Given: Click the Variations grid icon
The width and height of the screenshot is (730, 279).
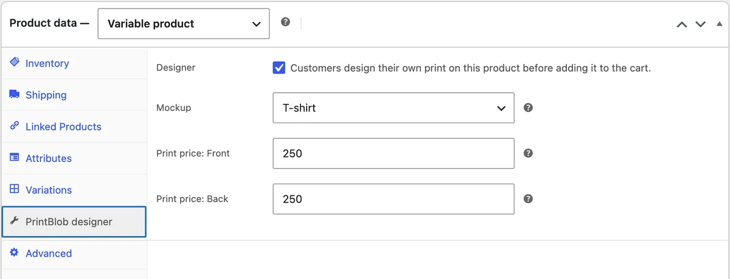Looking at the screenshot, I should point(15,189).
